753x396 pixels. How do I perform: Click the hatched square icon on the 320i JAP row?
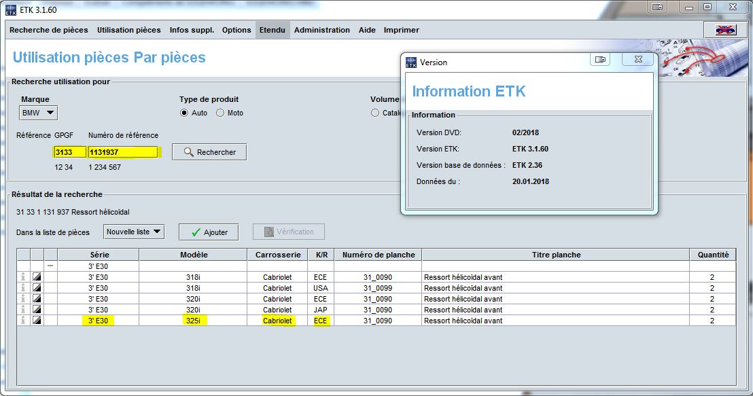(x=37, y=310)
